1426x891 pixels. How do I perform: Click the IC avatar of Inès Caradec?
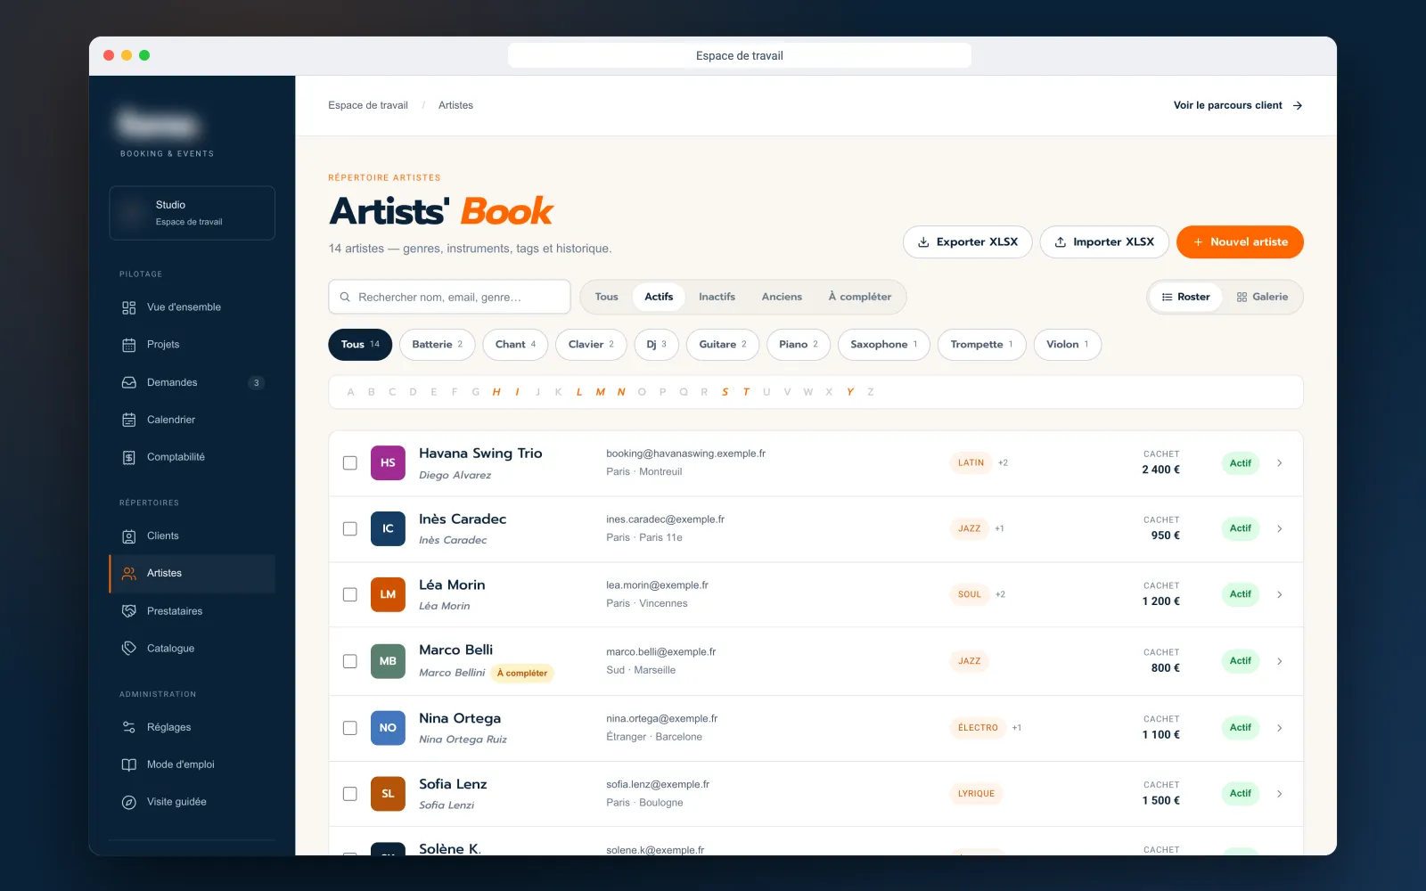tap(388, 528)
